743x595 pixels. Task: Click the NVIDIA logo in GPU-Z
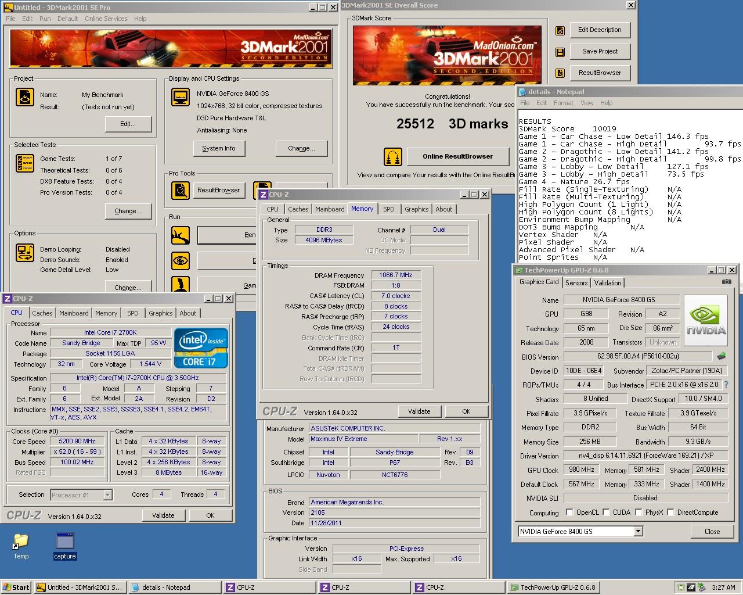point(706,321)
